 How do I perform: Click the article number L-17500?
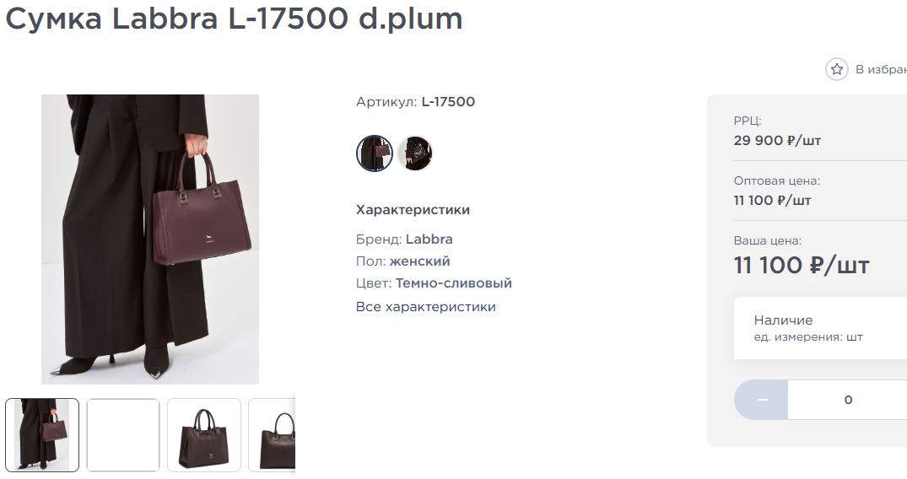[448, 102]
